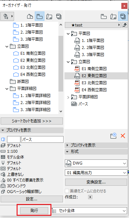Add new folder to publisher set
This screenshot has height=218, width=129.
tap(113, 136)
